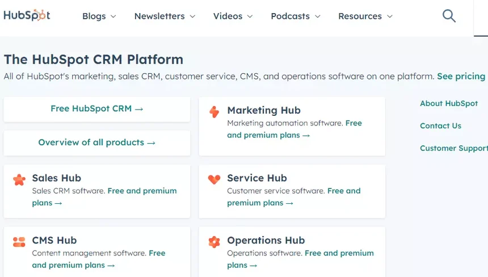Viewport: 488px width, 277px height.
Task: Click Operations Hub free and premium plans
Action: (300, 259)
